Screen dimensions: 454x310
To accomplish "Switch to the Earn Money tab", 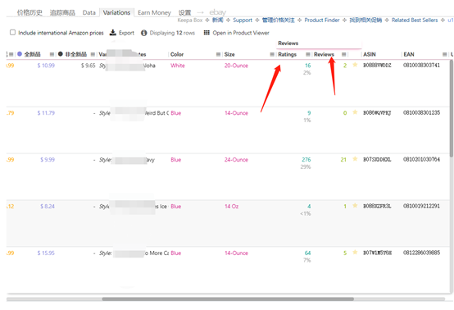I will [154, 13].
